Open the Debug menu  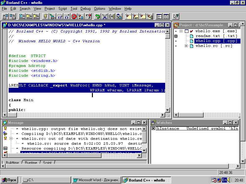(85, 9)
